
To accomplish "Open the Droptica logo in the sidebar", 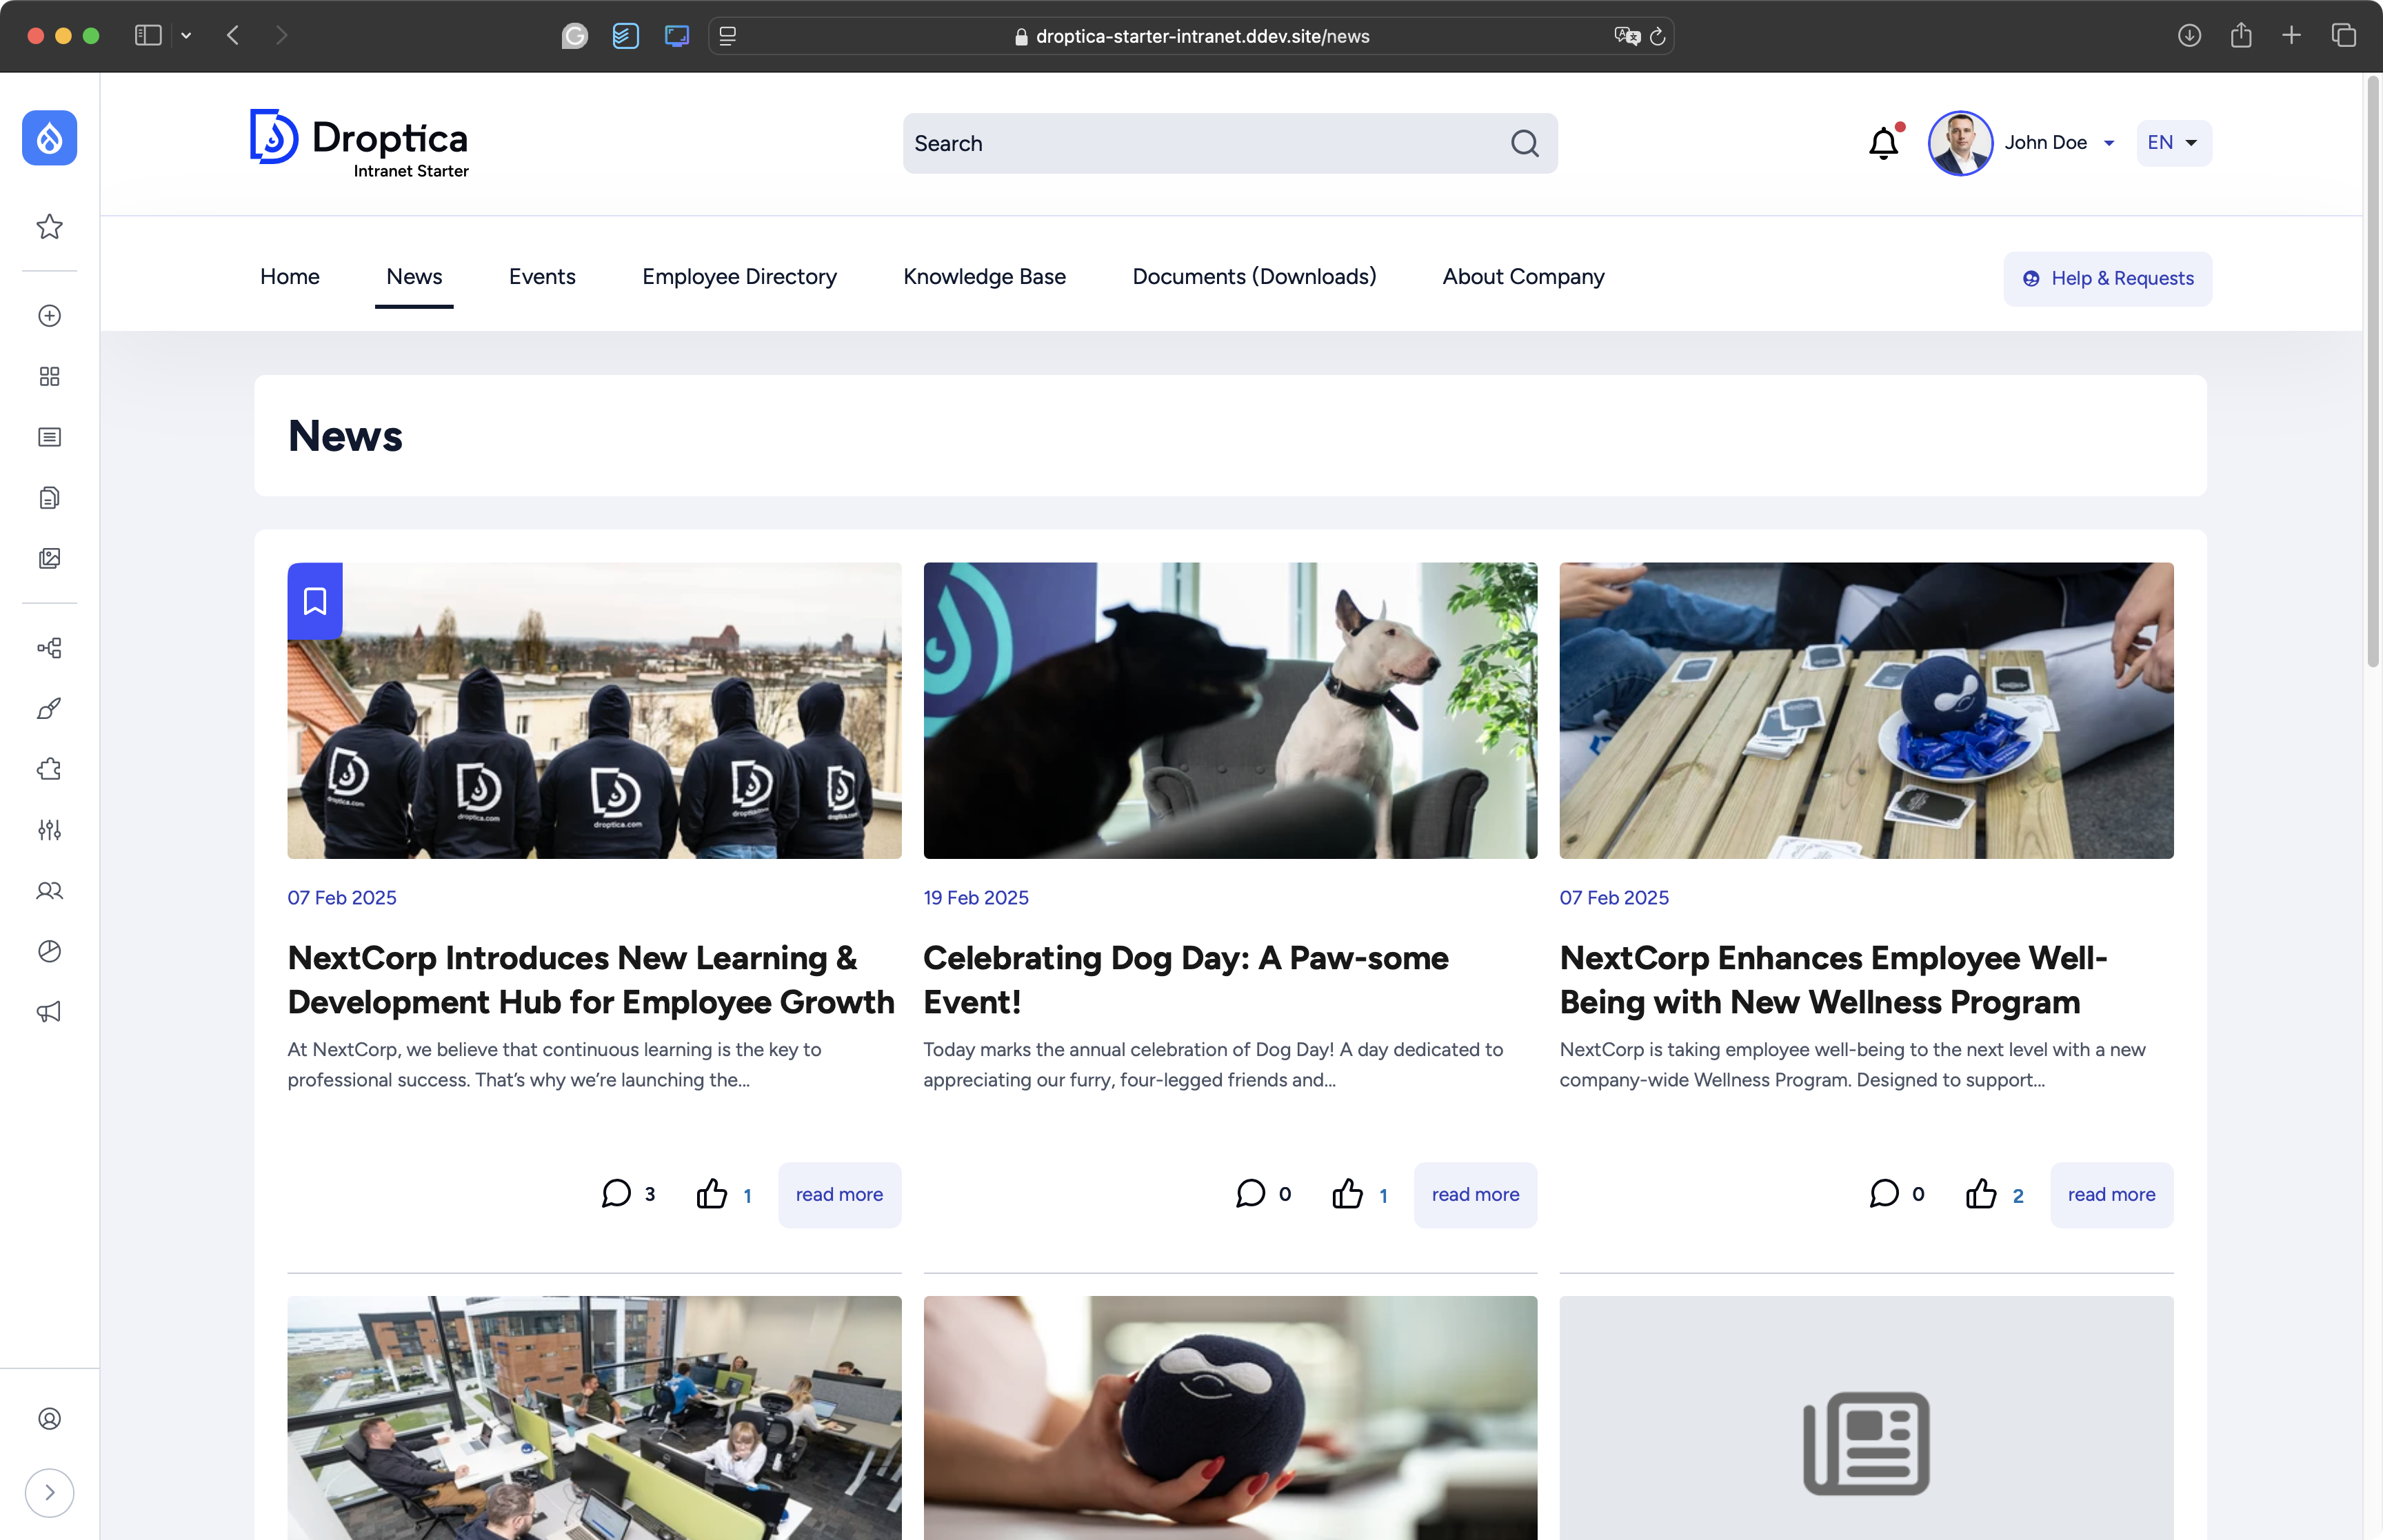I will pyautogui.click(x=49, y=138).
